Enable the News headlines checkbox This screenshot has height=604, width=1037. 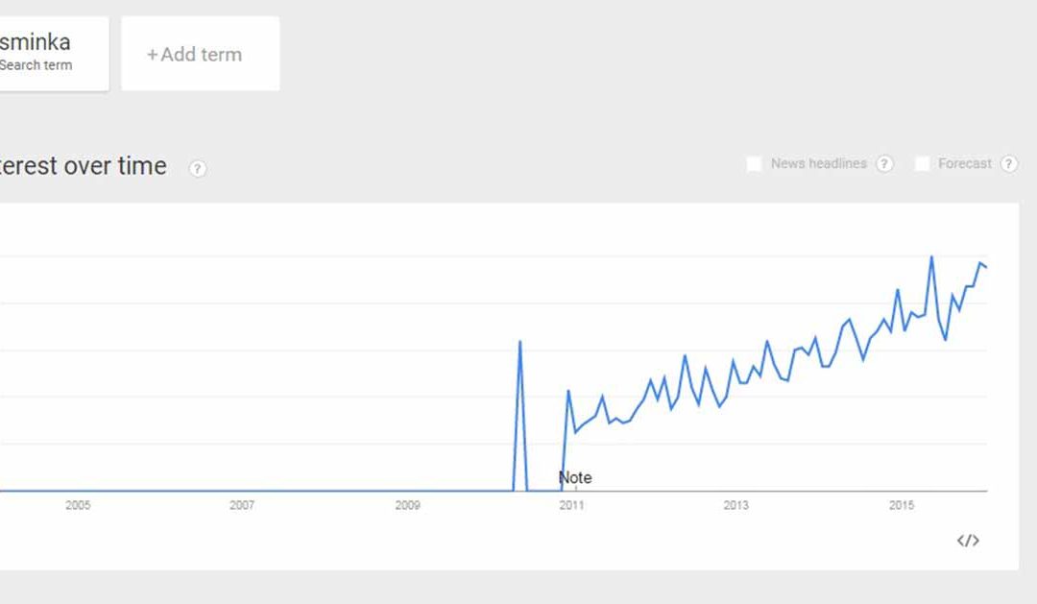tap(755, 164)
